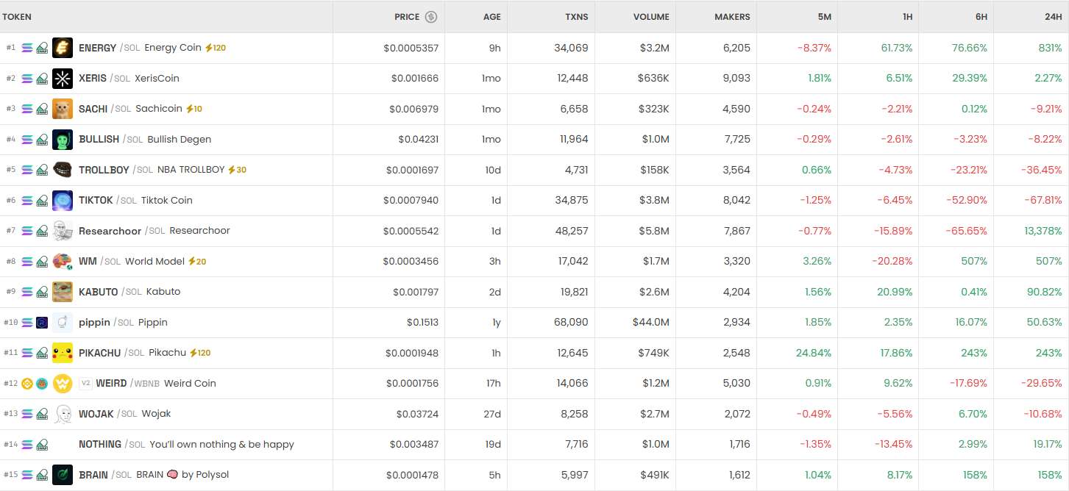
Task: Click the Solana chain icon in pippin row
Action: coord(27,323)
